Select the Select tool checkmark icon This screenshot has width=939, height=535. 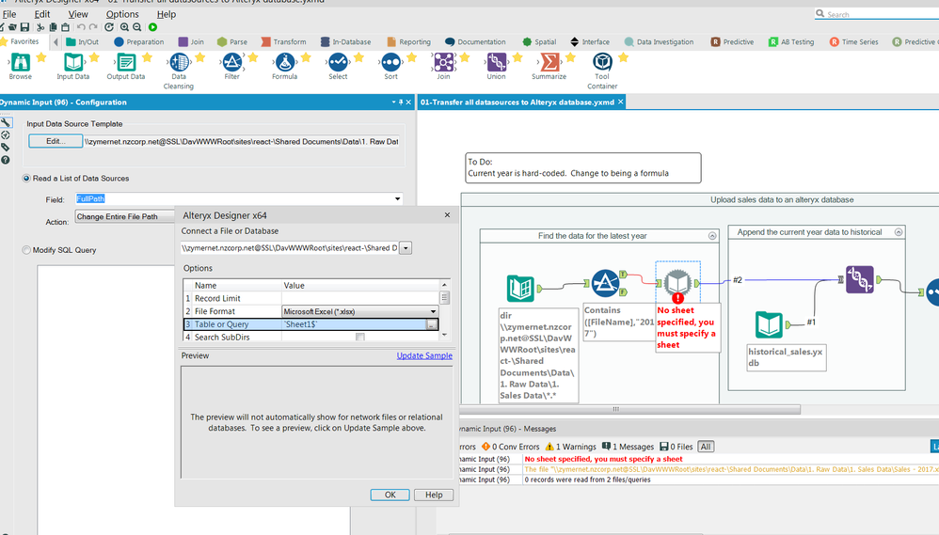(x=338, y=62)
